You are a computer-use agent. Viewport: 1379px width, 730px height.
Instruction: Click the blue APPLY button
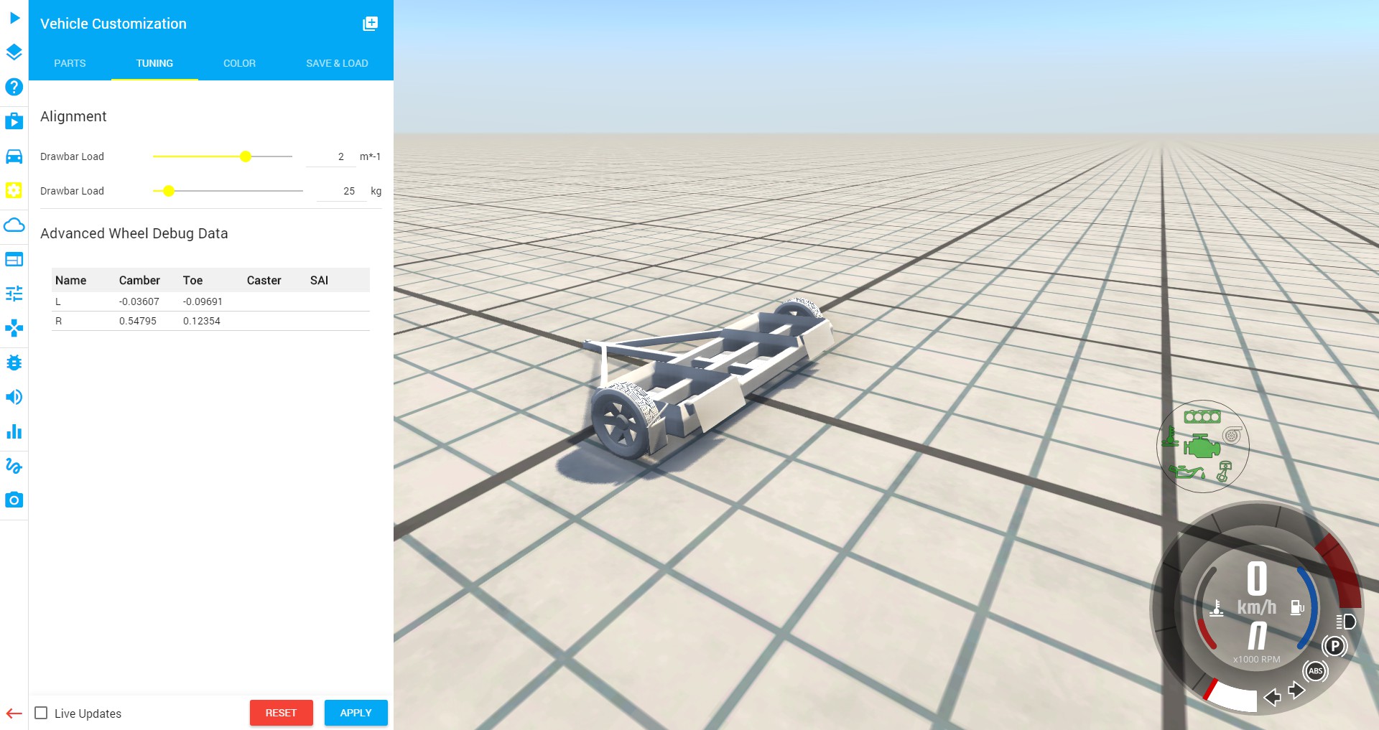click(356, 713)
